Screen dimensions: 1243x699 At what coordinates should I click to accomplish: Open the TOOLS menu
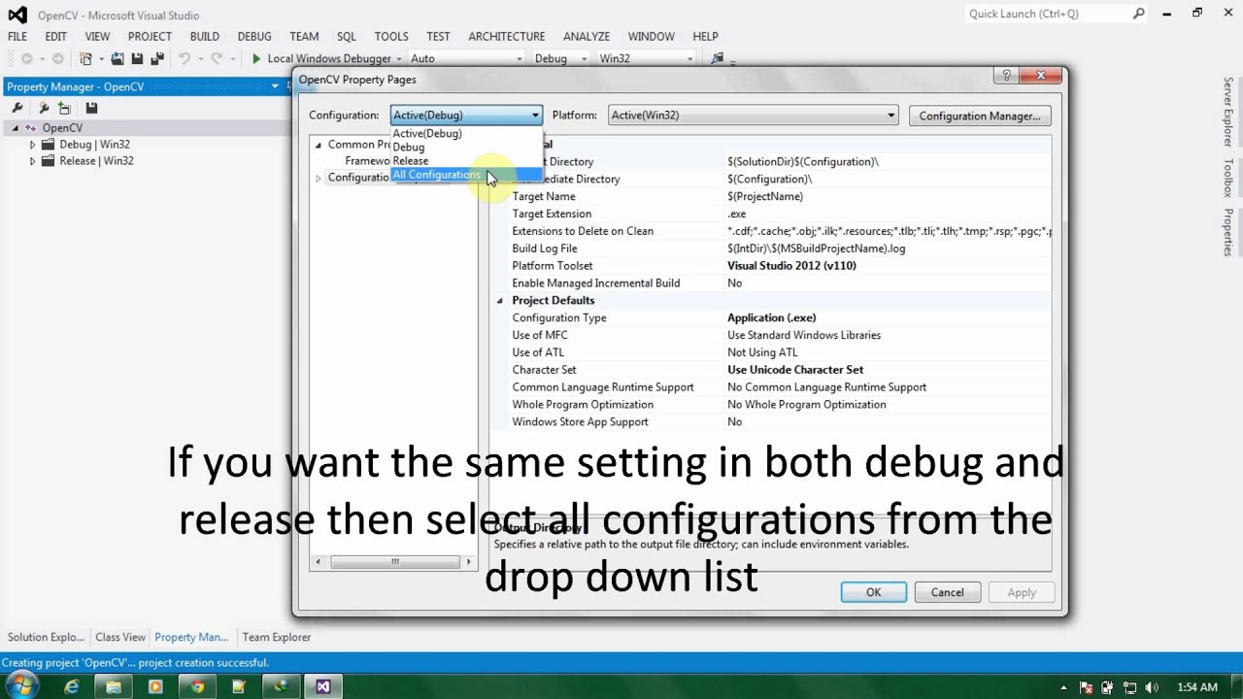[391, 36]
